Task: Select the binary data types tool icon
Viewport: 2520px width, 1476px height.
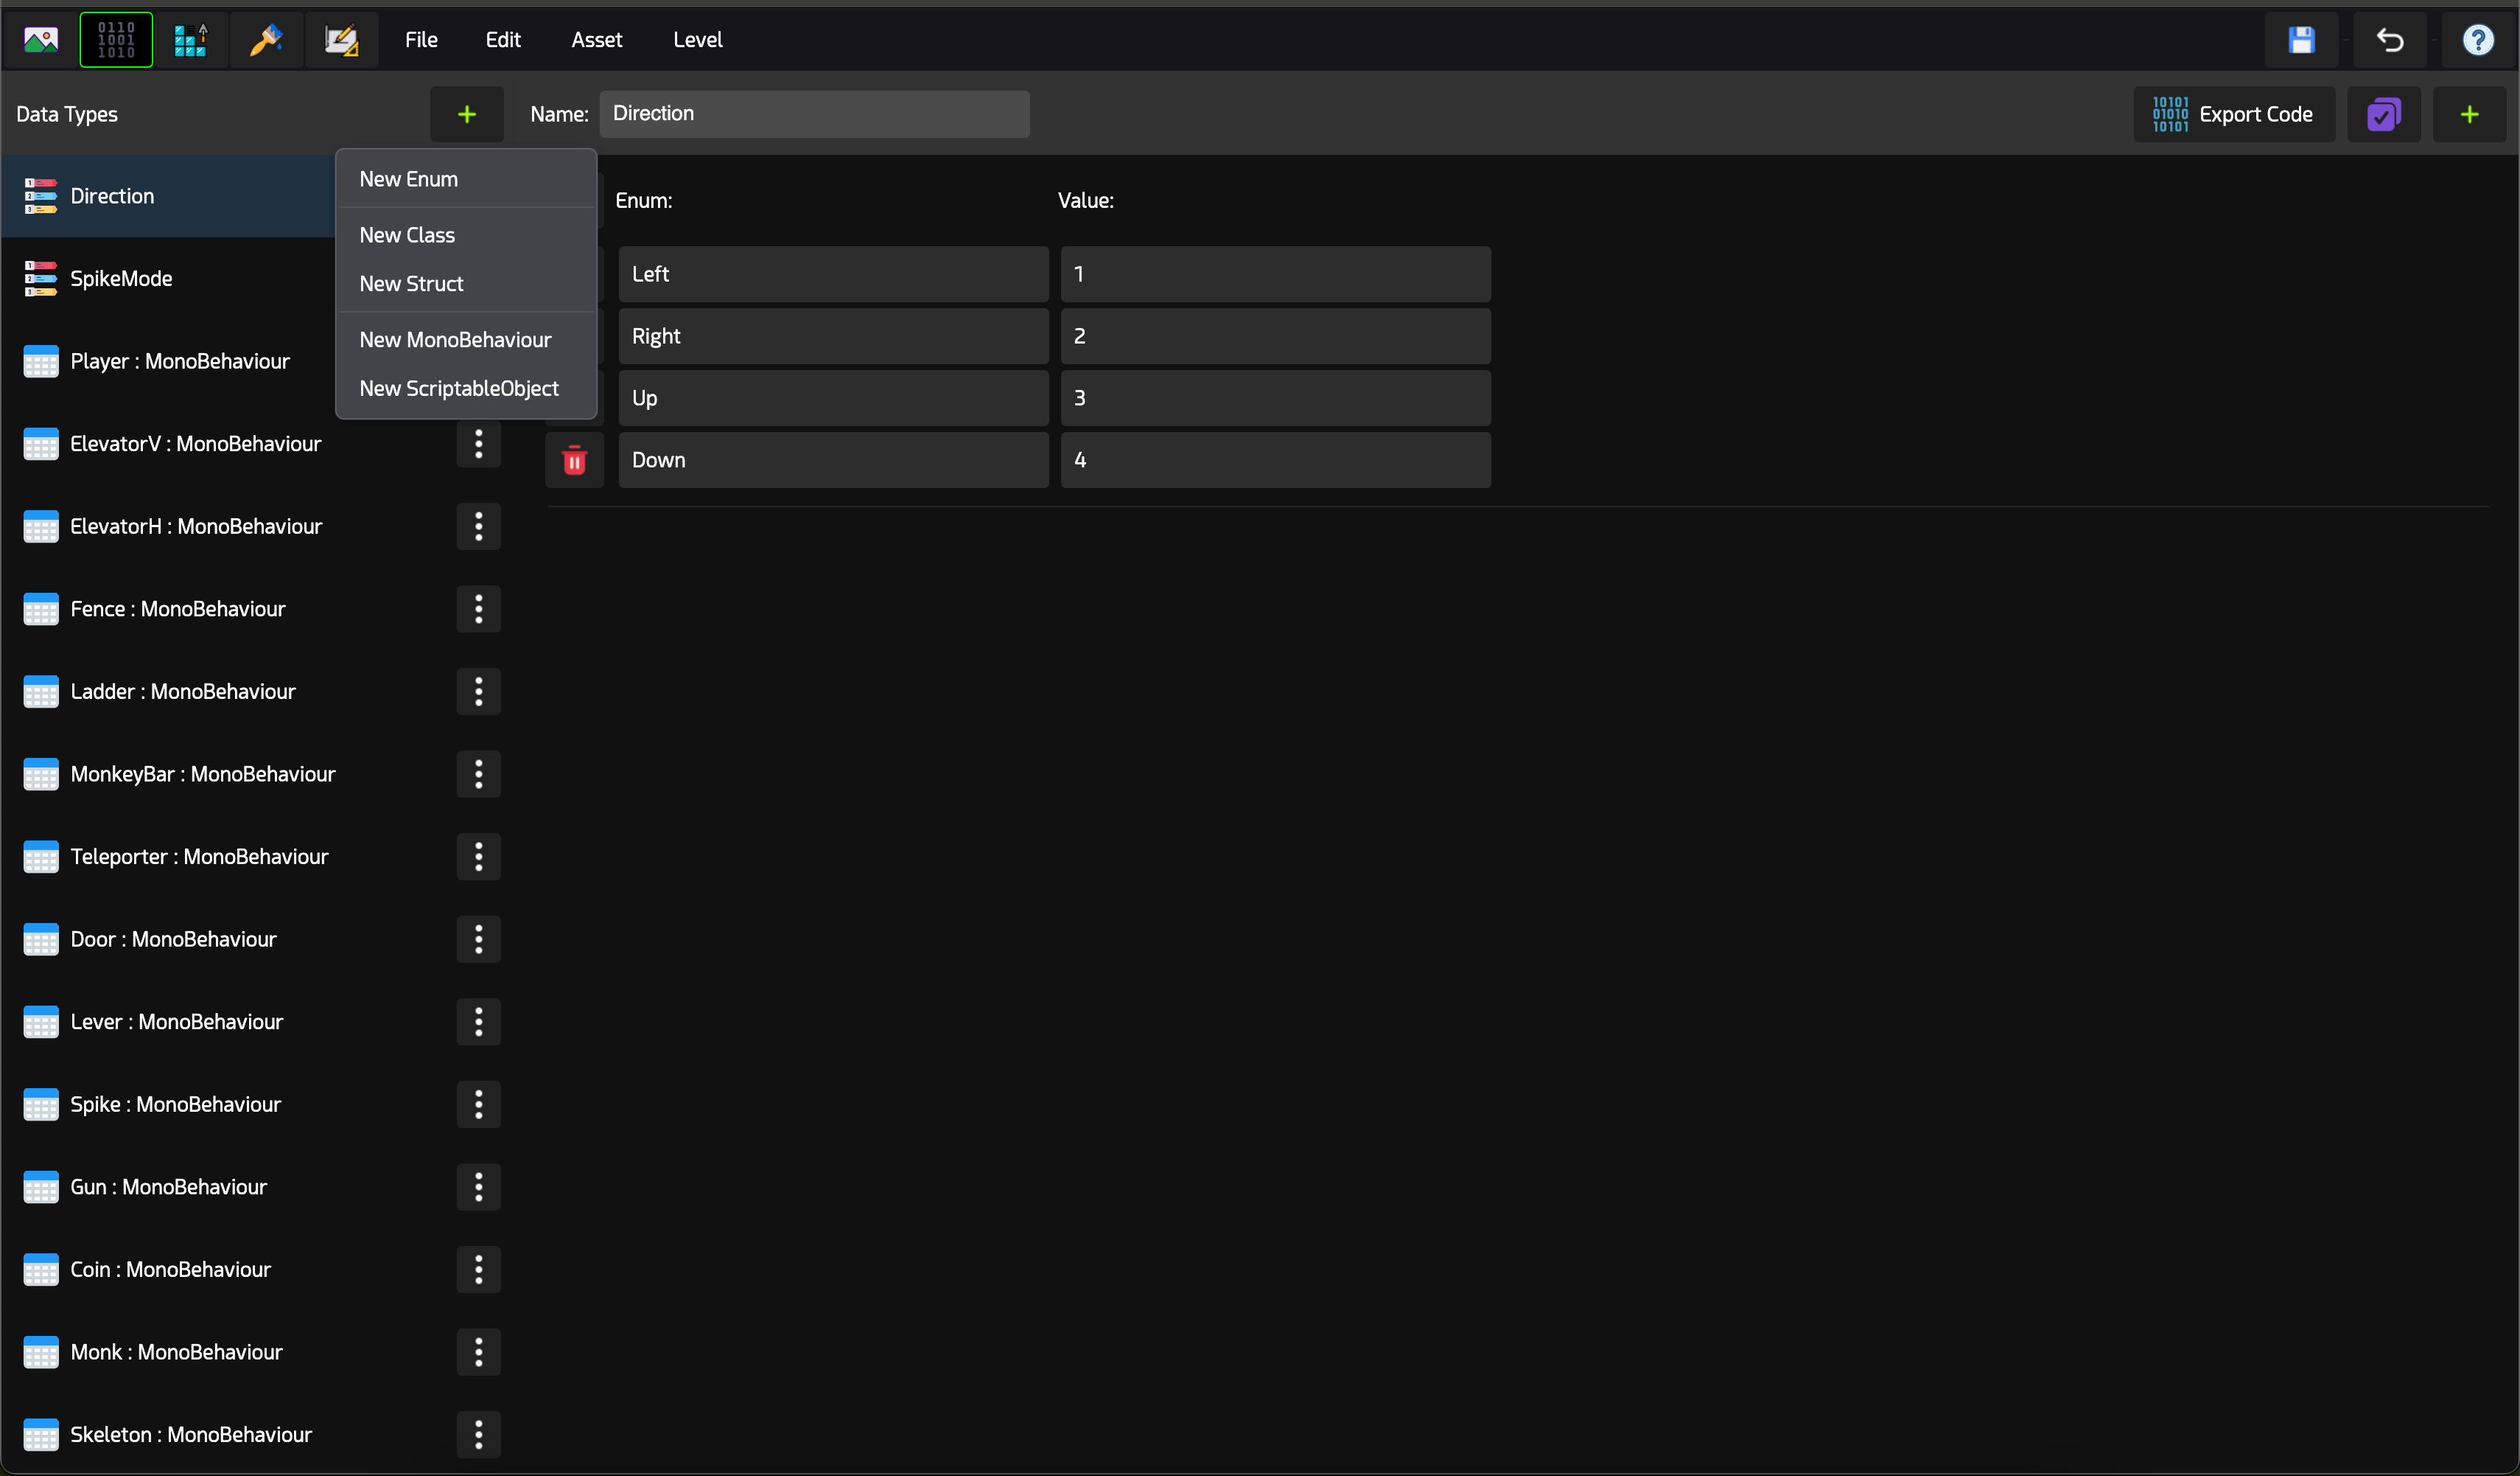Action: click(x=116, y=40)
